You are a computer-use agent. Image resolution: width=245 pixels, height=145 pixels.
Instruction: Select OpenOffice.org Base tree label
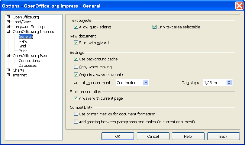click(x=31, y=56)
